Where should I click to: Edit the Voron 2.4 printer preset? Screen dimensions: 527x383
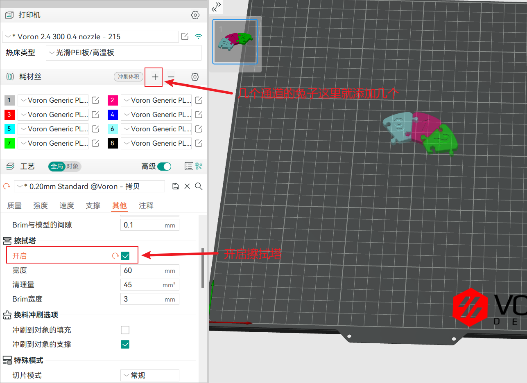click(x=185, y=36)
